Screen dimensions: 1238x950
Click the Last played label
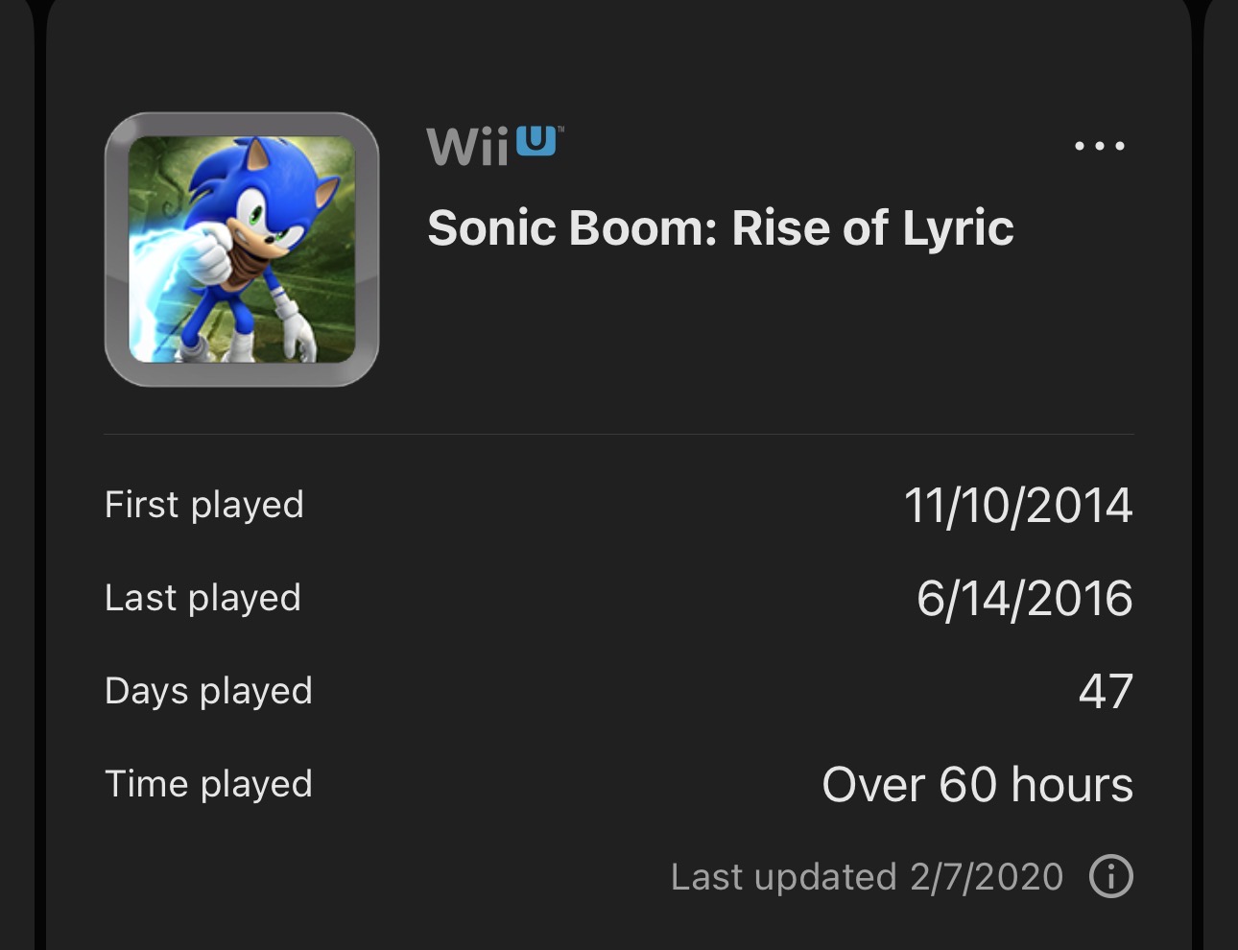202,598
